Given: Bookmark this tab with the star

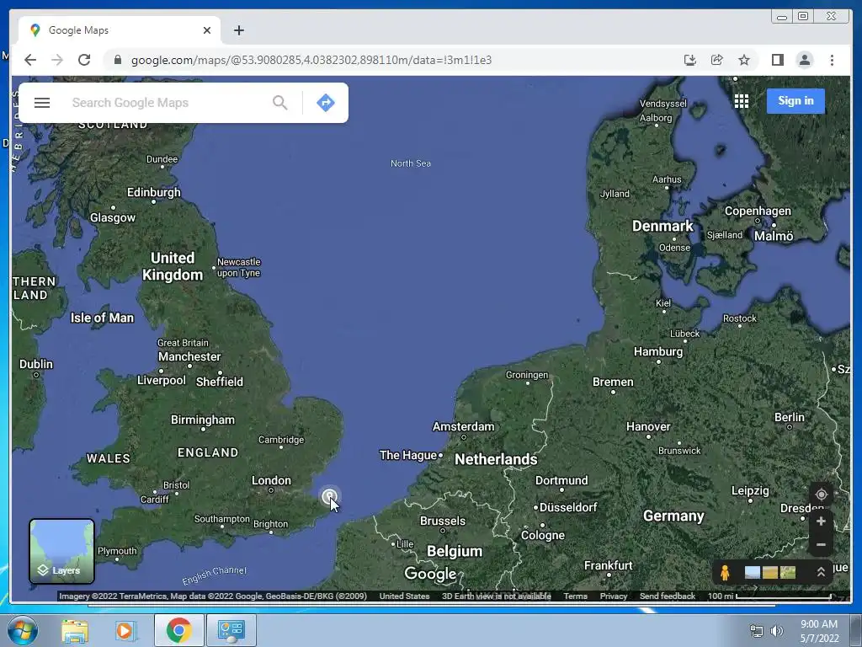Looking at the screenshot, I should pos(744,60).
